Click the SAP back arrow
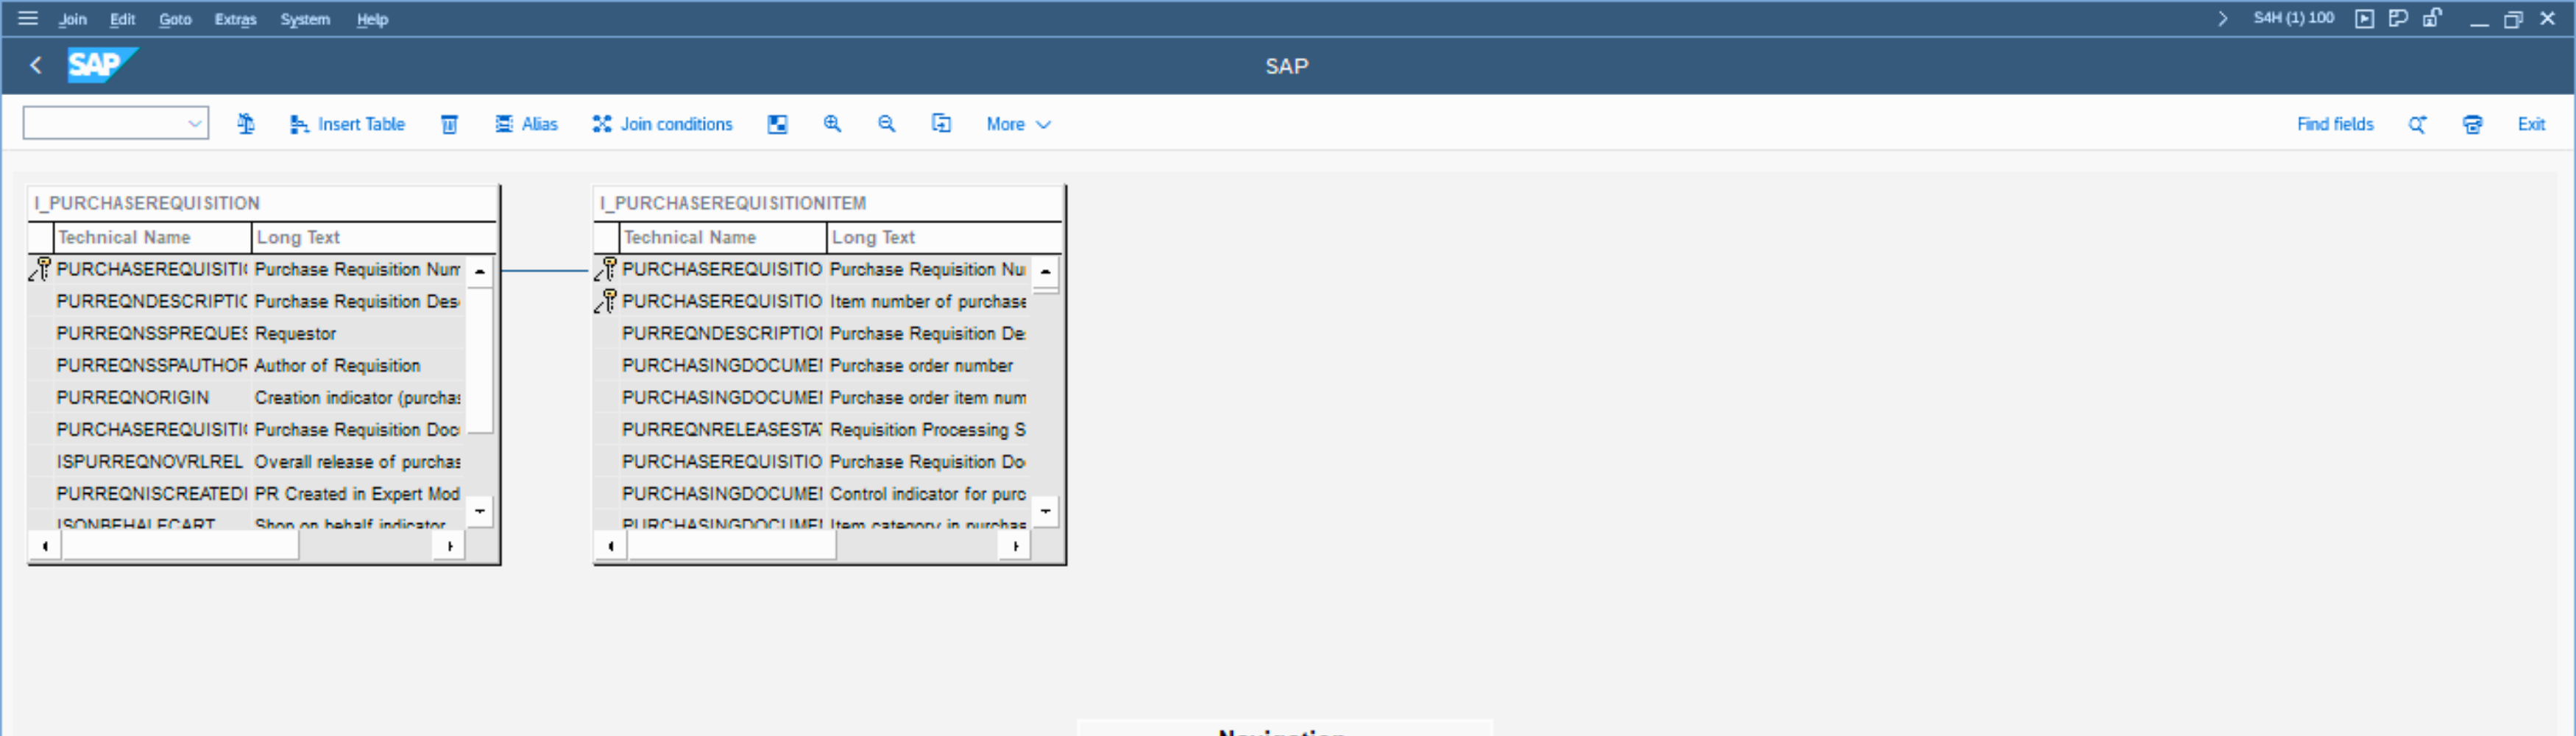Screen dimensions: 2576x736 pyautogui.click(x=36, y=66)
